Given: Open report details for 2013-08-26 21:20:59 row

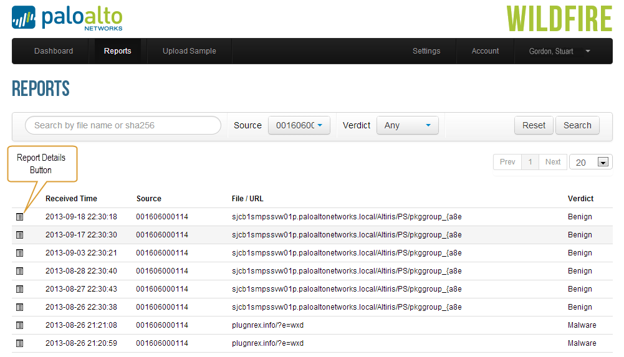Looking at the screenshot, I should click(x=19, y=343).
